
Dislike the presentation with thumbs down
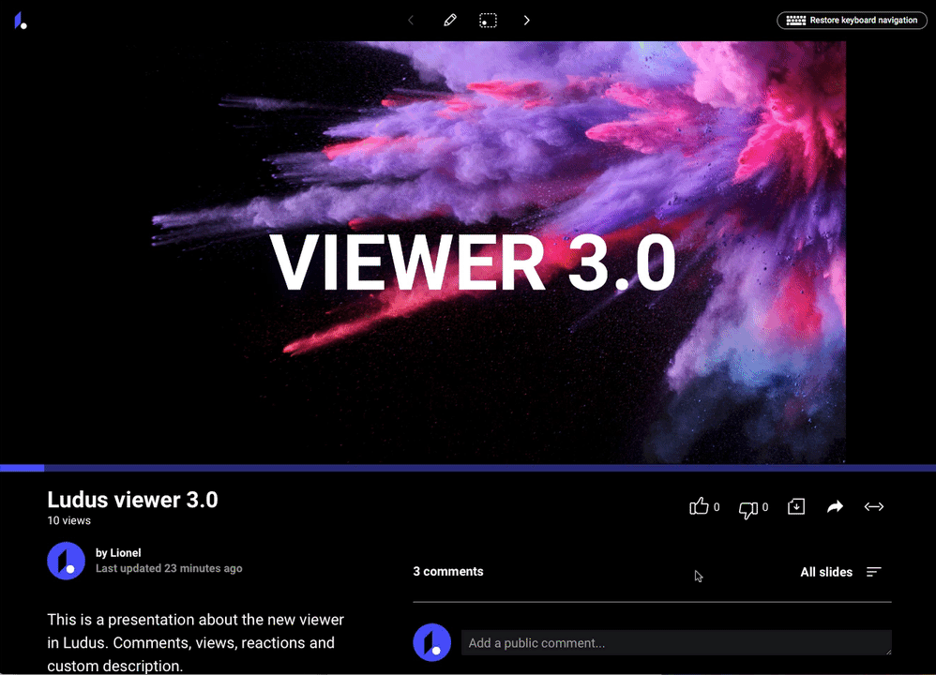click(x=747, y=508)
